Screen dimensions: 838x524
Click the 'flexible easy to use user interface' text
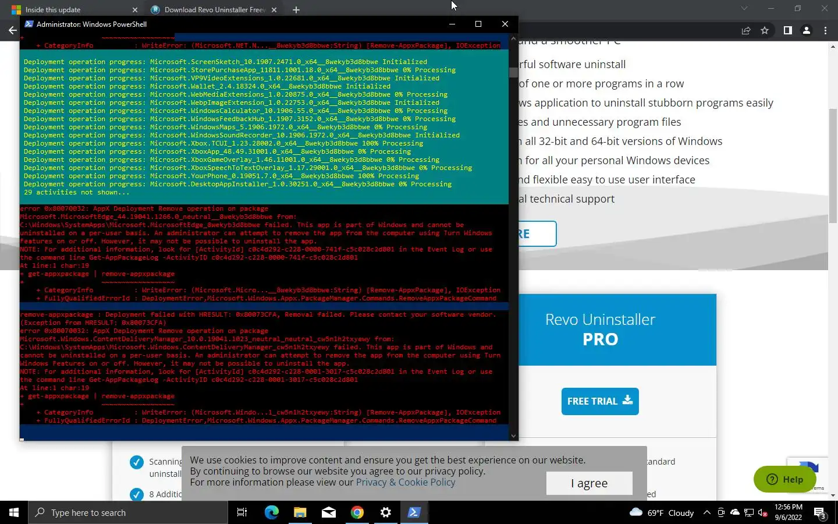point(614,179)
